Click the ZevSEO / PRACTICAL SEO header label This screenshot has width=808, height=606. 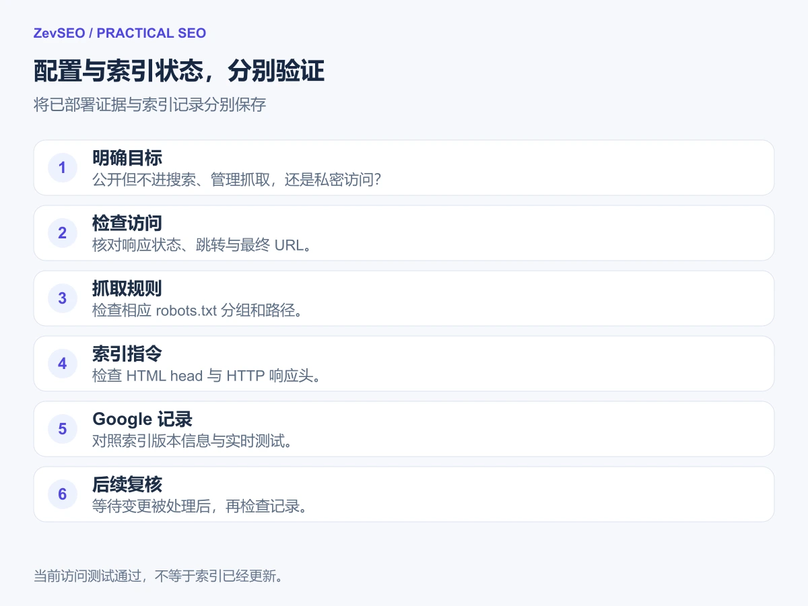click(120, 33)
